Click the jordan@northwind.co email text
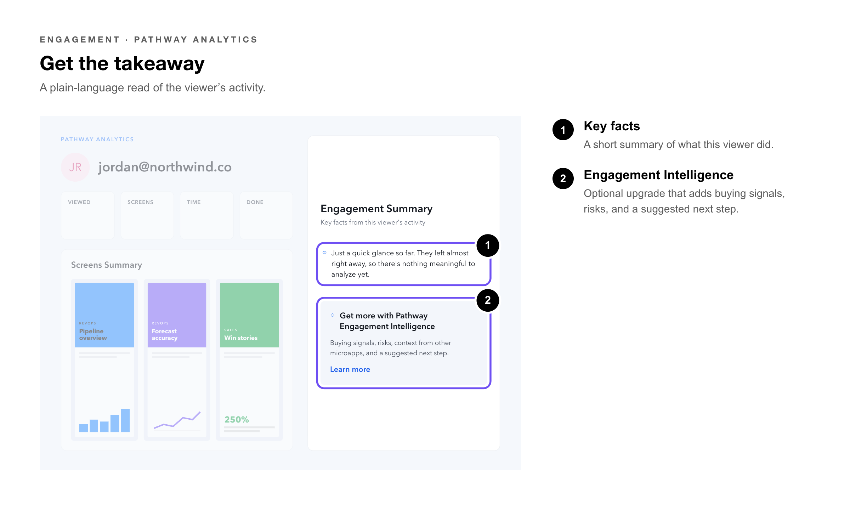 click(165, 167)
